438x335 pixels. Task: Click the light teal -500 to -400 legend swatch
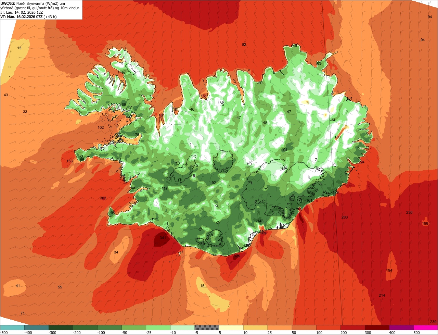tap(12, 327)
